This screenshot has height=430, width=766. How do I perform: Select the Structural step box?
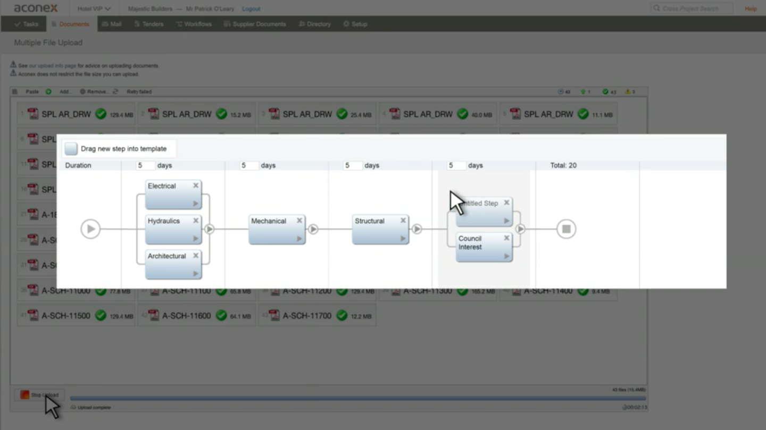[x=381, y=230]
